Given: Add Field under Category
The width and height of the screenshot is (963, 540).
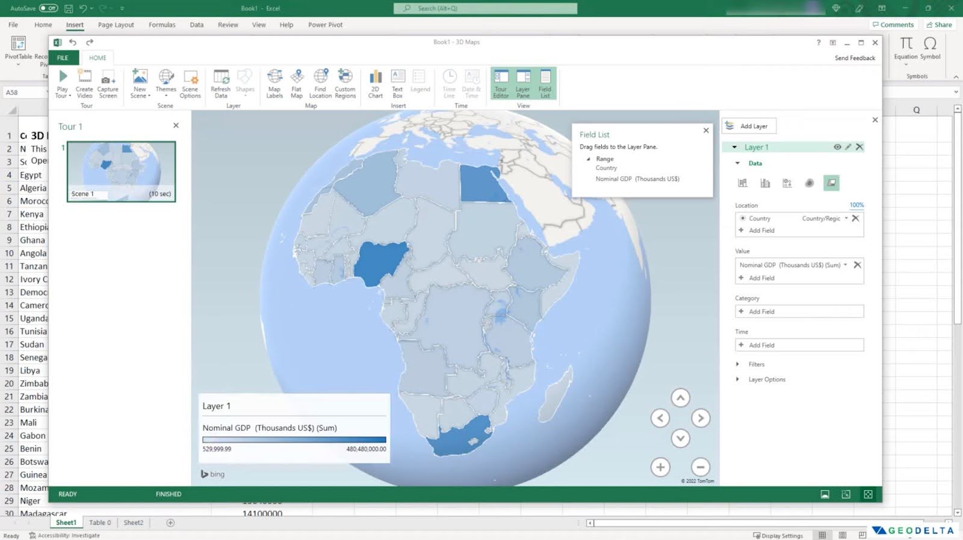Looking at the screenshot, I should pos(799,311).
